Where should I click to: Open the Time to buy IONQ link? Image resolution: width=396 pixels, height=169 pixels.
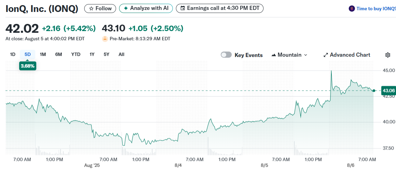click(376, 9)
